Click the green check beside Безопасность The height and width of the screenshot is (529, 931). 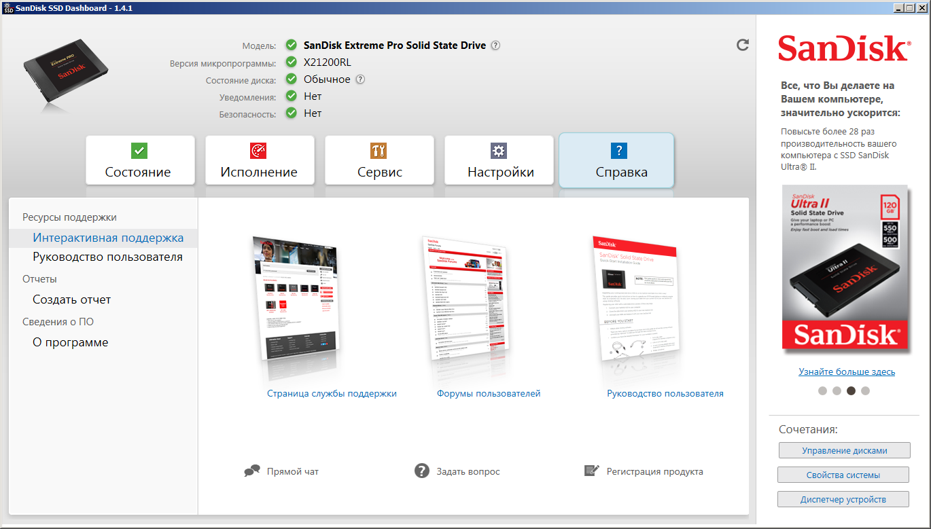292,113
